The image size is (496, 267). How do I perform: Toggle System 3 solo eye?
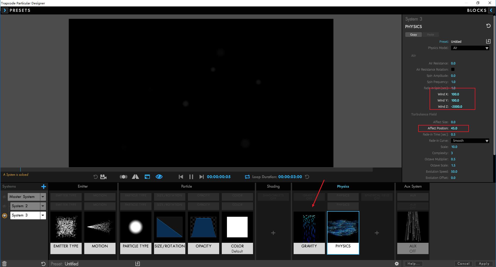click(x=5, y=215)
